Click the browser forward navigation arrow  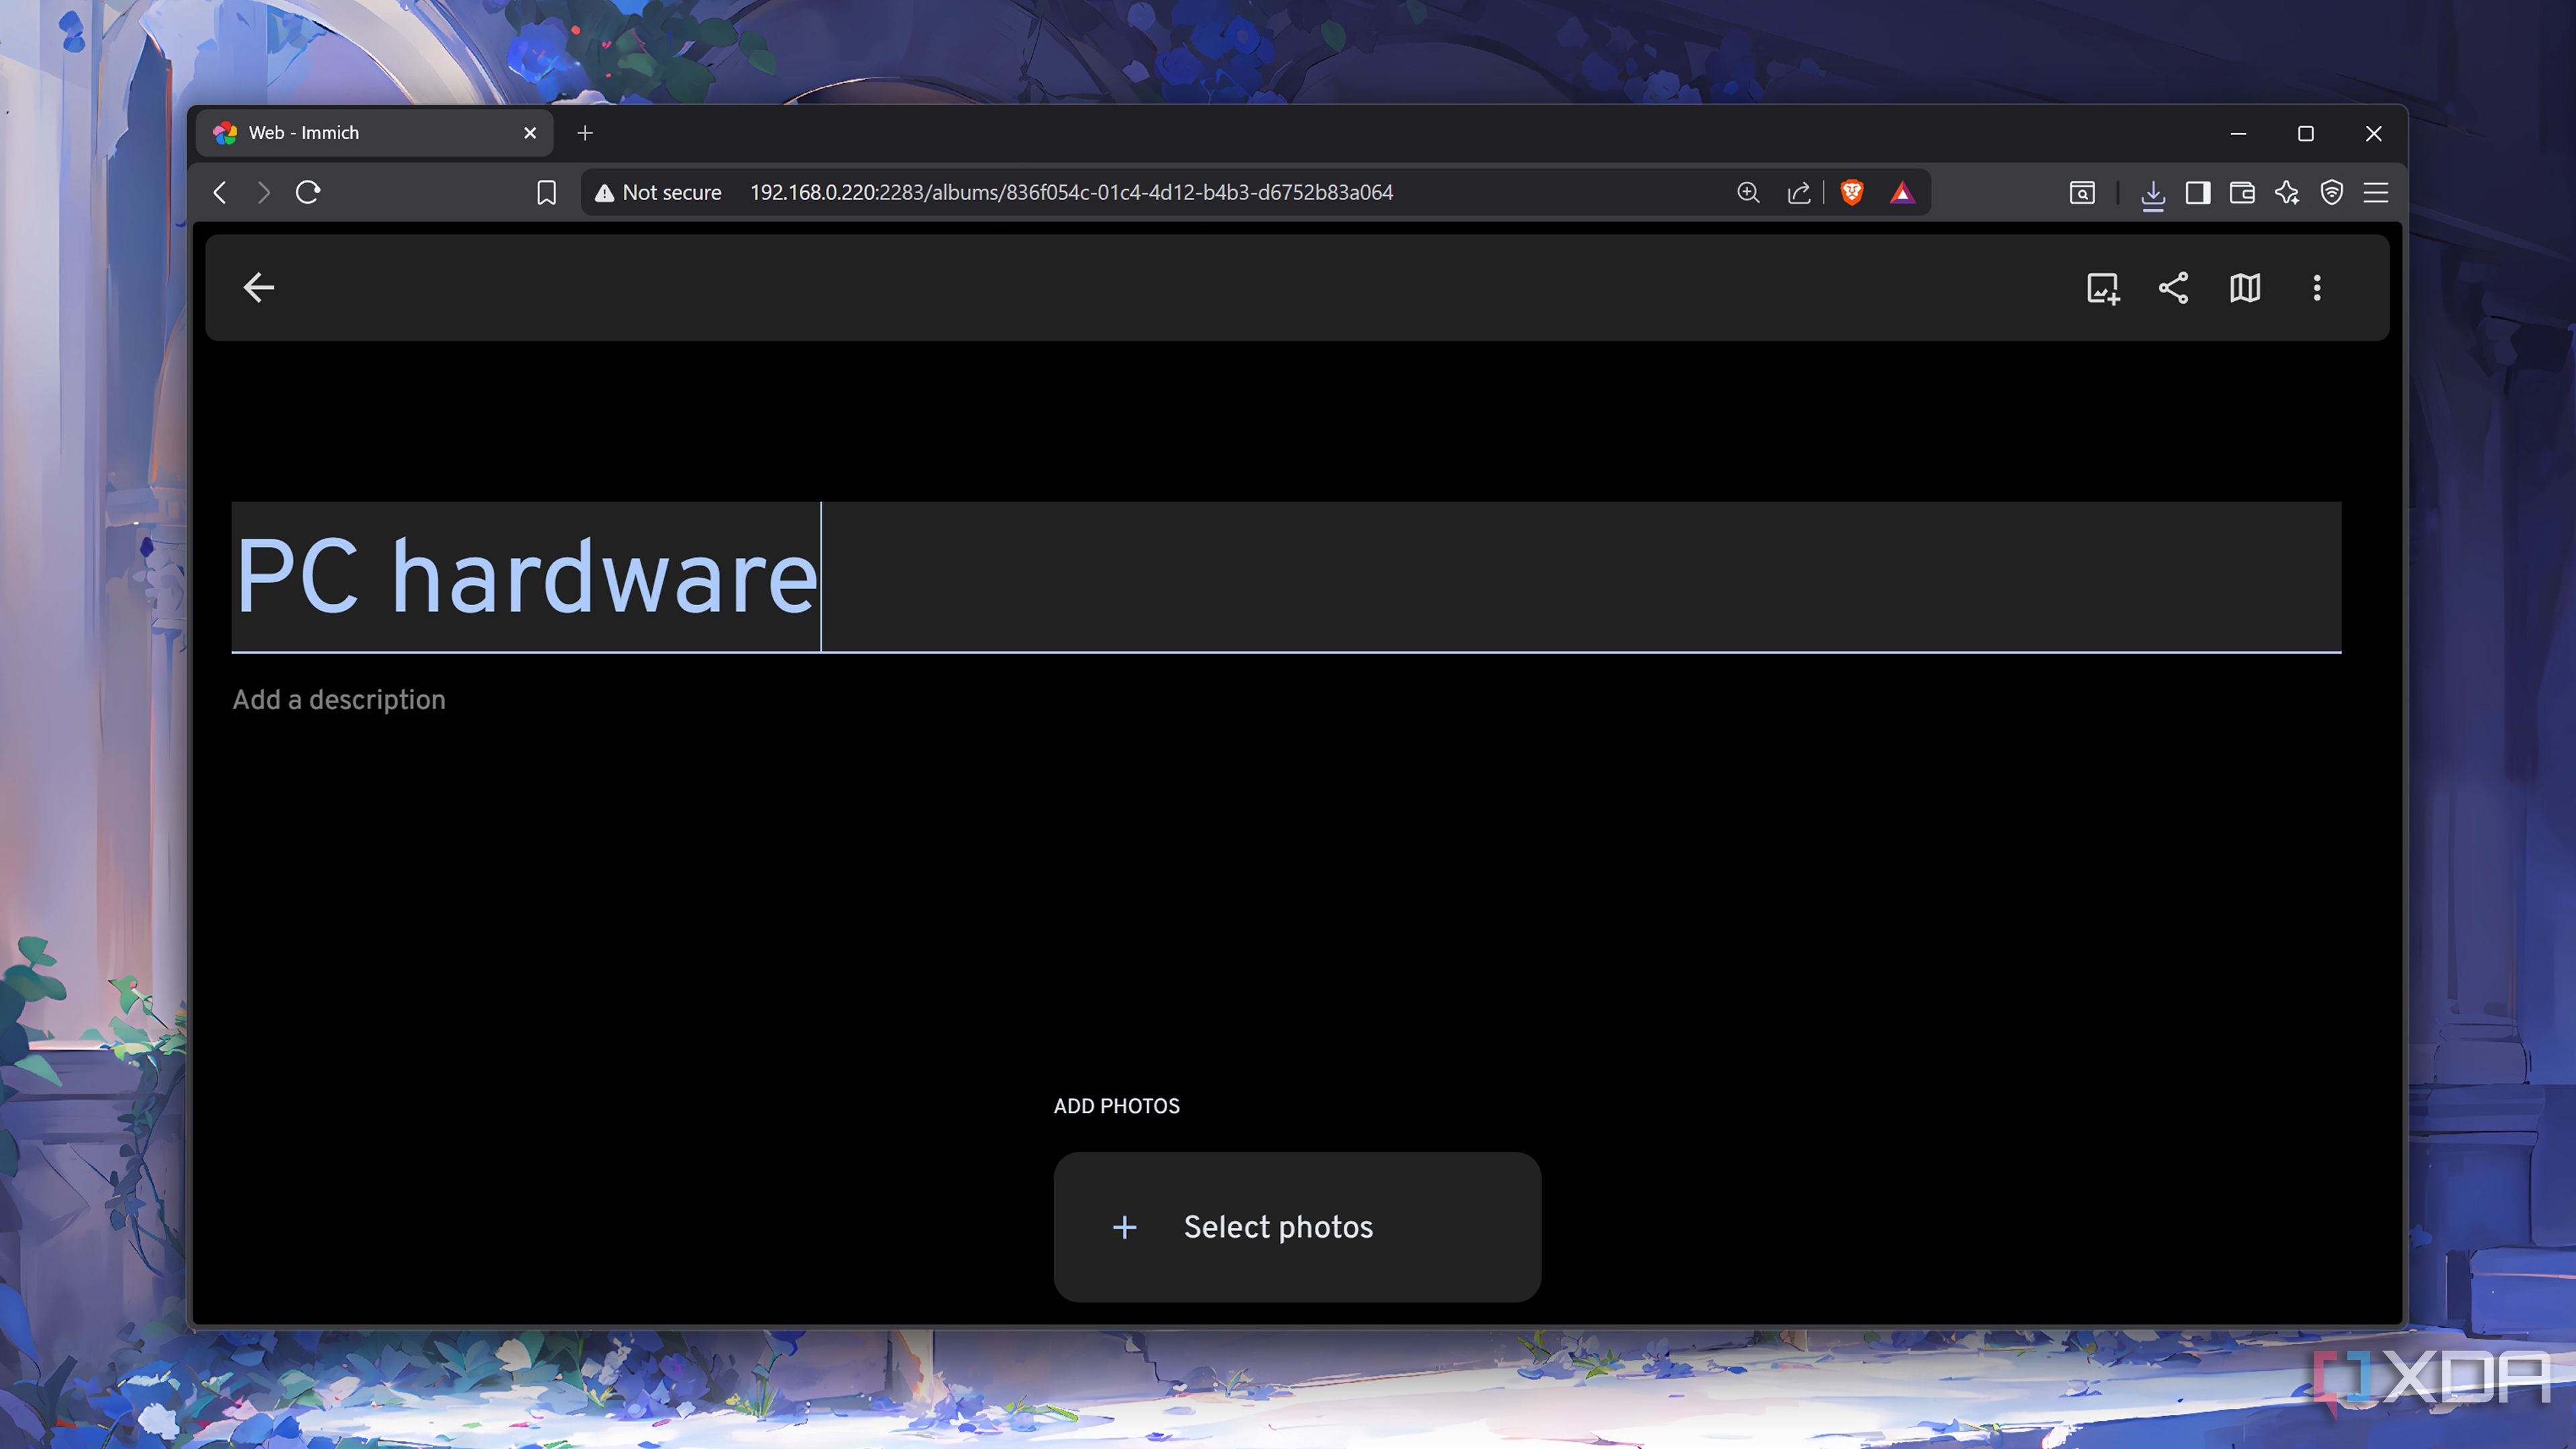click(263, 192)
